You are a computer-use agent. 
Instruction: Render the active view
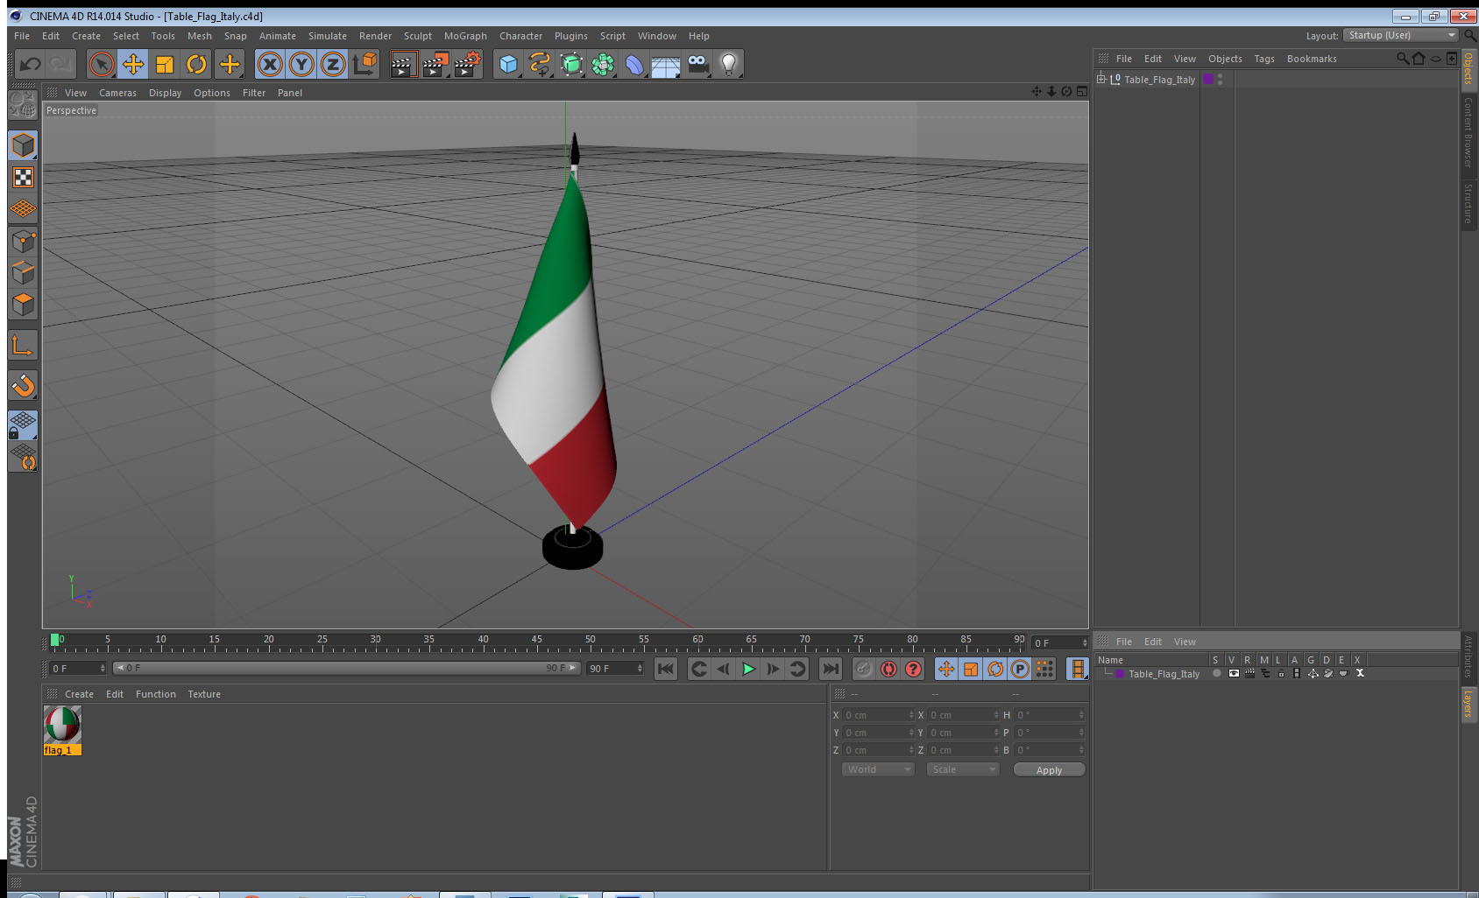[x=403, y=64]
